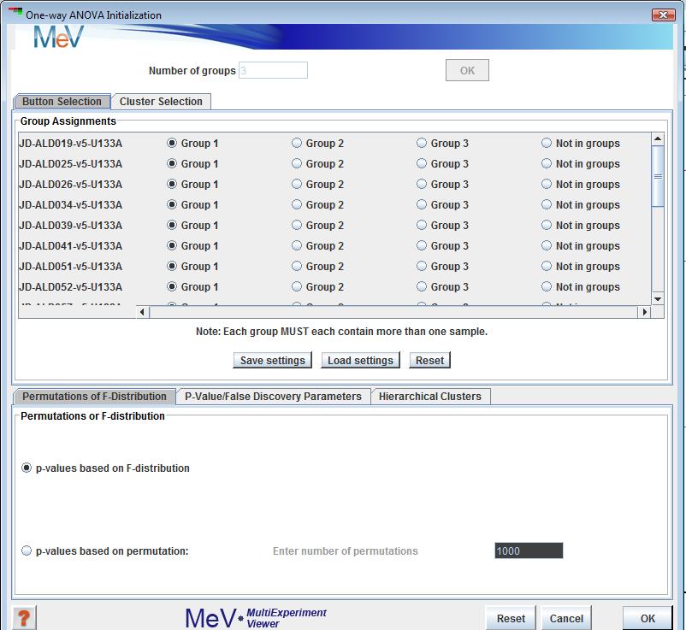The height and width of the screenshot is (630, 686).
Task: Reset the group assignments
Action: tap(429, 361)
